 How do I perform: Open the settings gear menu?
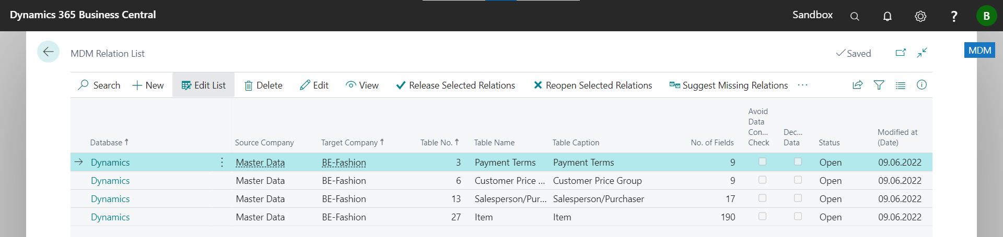coord(920,16)
